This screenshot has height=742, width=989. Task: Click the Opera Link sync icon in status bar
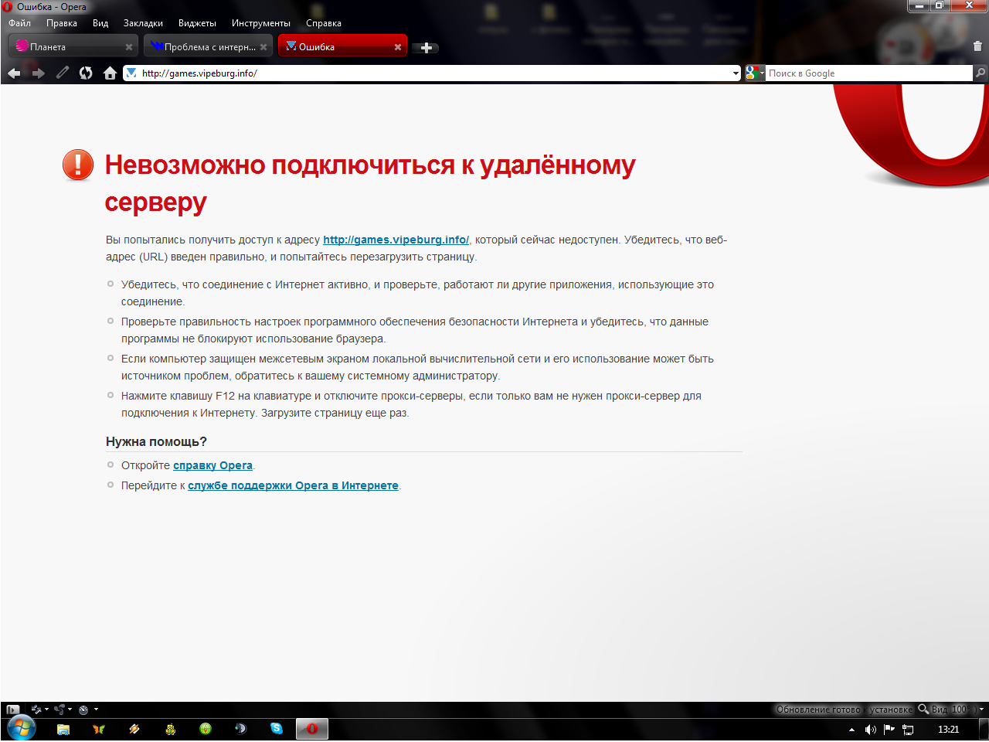(x=36, y=709)
